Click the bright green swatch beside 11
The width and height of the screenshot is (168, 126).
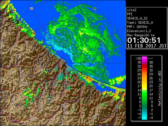[x=144, y=94]
